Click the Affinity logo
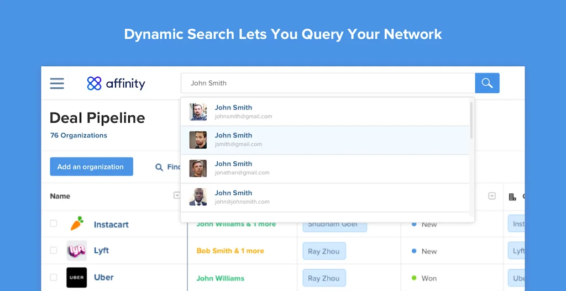The width and height of the screenshot is (566, 291). click(116, 83)
